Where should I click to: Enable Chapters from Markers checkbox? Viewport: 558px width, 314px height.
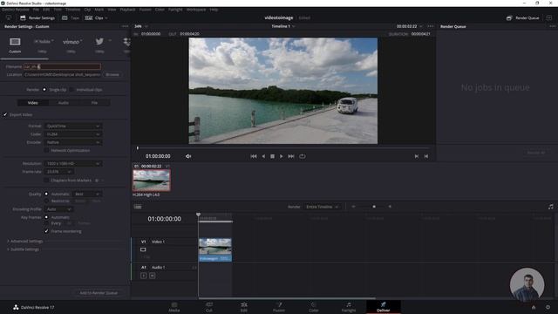click(46, 181)
